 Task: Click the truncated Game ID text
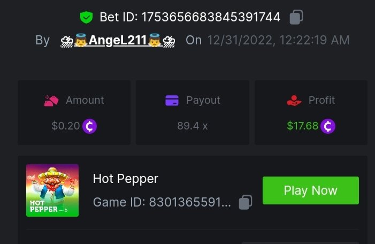(x=162, y=202)
